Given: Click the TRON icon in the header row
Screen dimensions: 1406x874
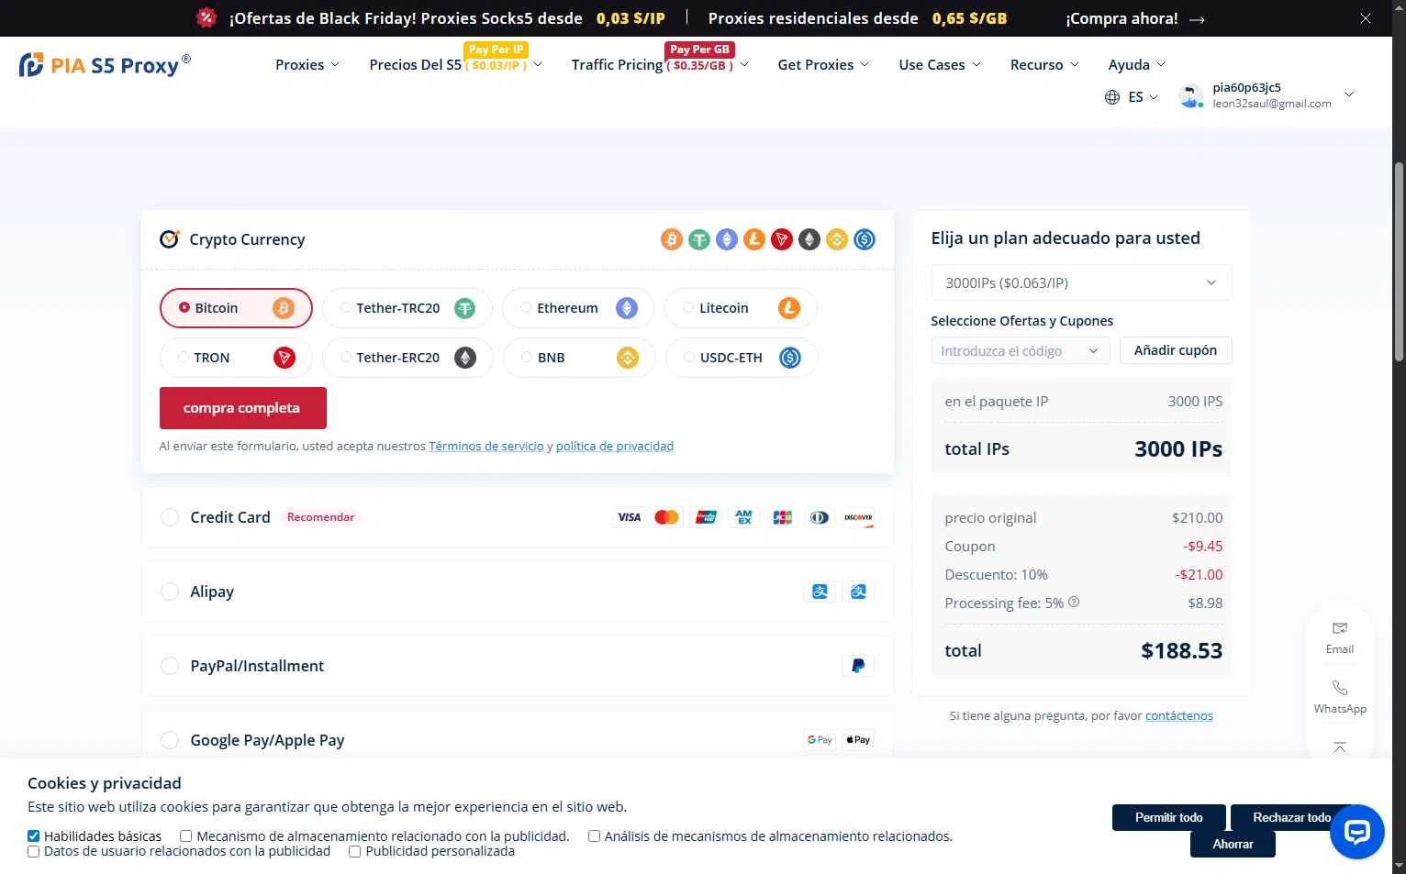Looking at the screenshot, I should click(x=782, y=239).
